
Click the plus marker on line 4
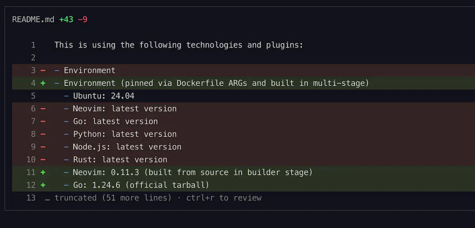(x=43, y=83)
